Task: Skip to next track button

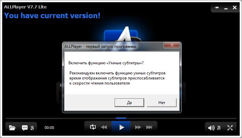Action: tap(149, 127)
